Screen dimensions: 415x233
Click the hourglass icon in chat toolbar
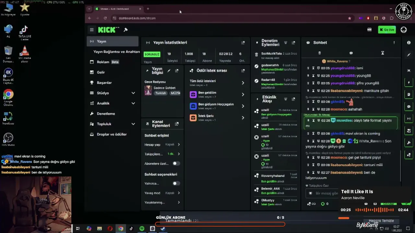[x=383, y=53]
